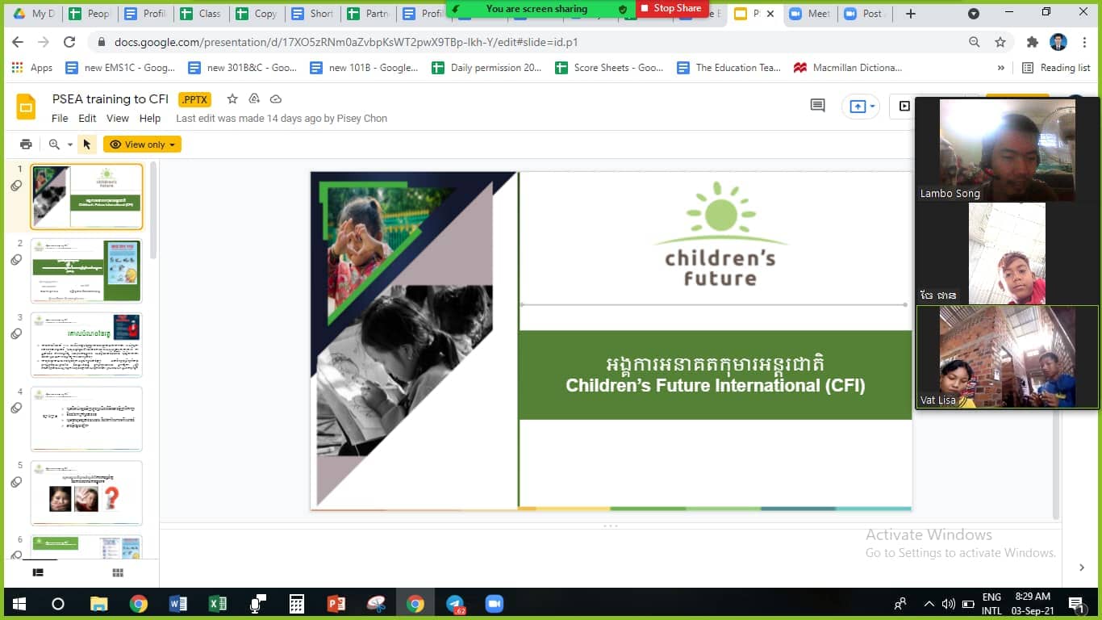This screenshot has width=1102, height=620.
Task: Open the Macmillan Dictionary bookmark
Action: [x=848, y=68]
